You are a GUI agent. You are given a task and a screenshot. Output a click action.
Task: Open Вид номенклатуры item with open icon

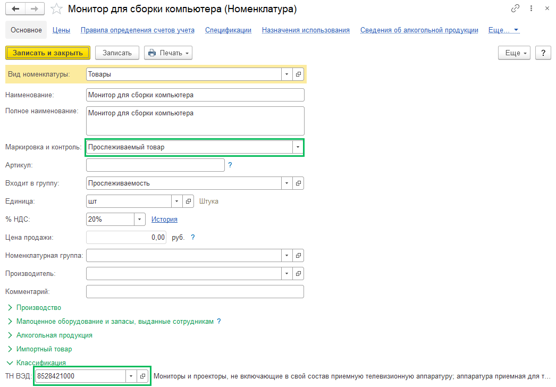(298, 74)
